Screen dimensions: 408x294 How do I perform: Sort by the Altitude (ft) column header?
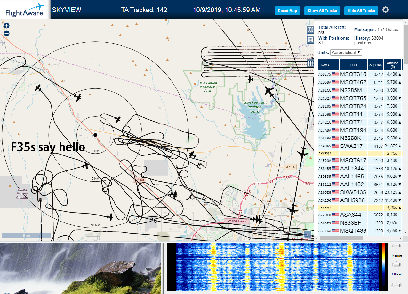coord(392,65)
